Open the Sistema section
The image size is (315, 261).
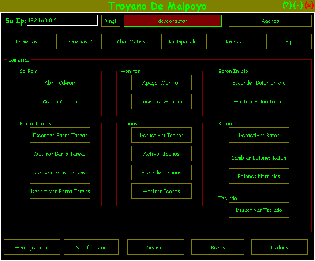coord(156,247)
